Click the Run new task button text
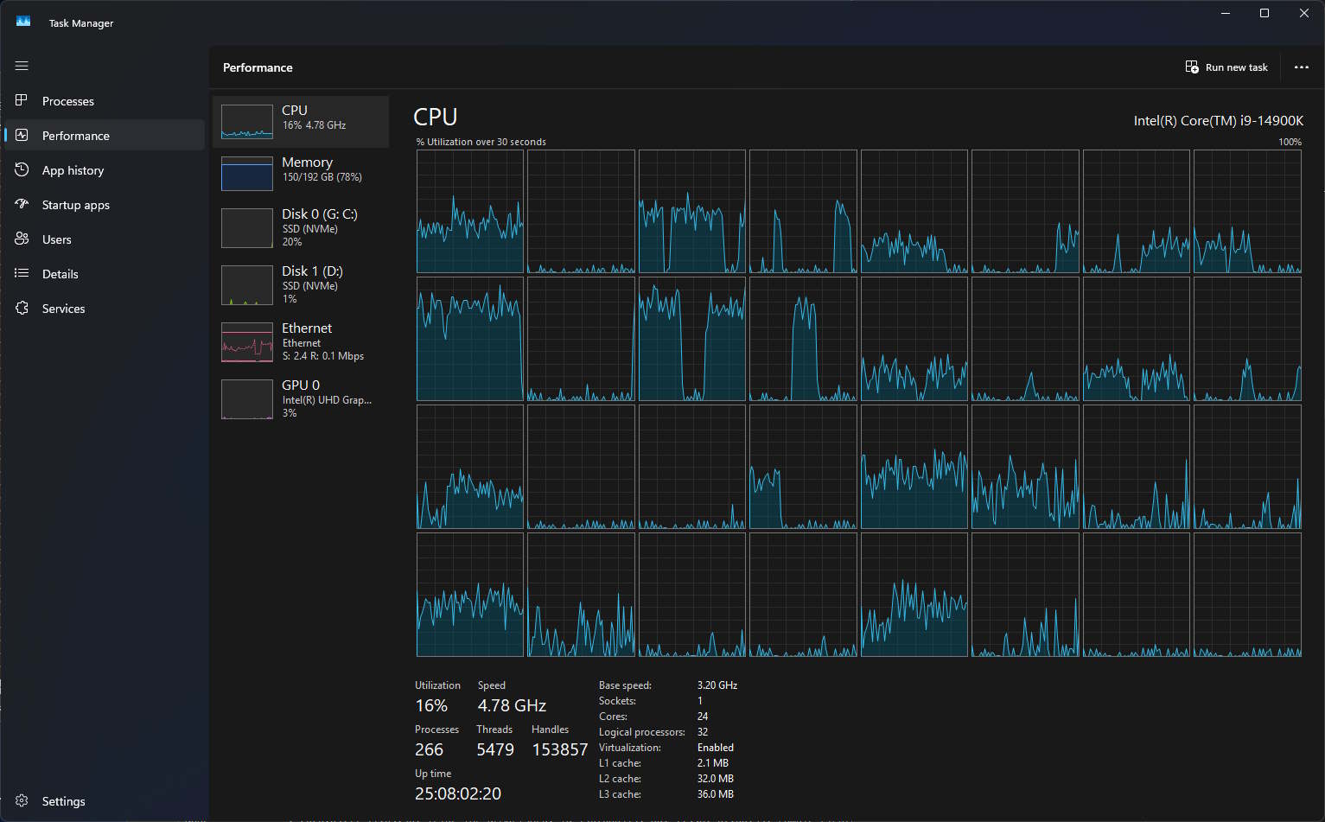1325x822 pixels. click(x=1237, y=67)
